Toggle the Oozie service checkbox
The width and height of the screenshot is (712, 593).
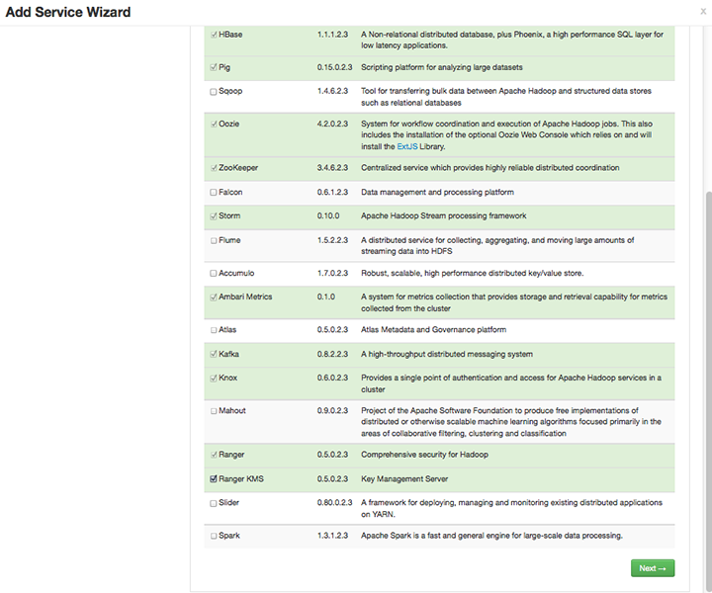tap(214, 125)
